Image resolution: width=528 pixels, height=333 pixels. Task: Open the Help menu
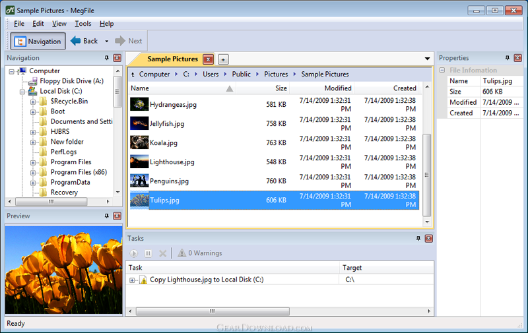(x=106, y=24)
